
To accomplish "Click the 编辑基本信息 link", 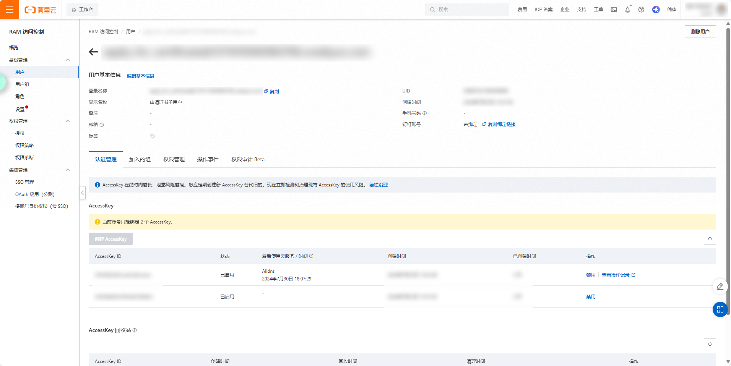I will click(140, 76).
